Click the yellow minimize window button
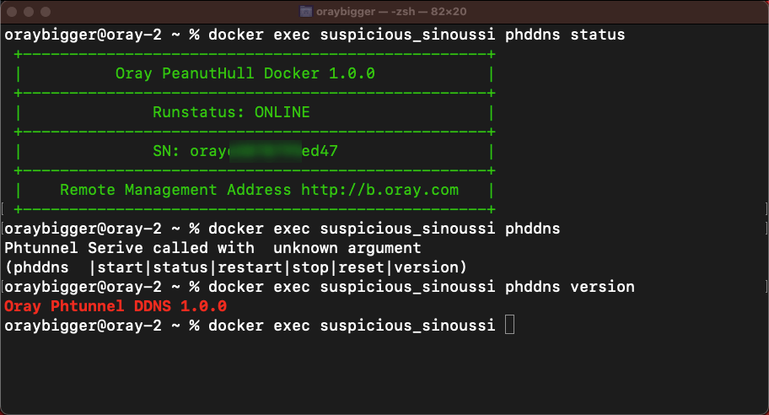Viewport: 769px width, 415px height. click(x=29, y=11)
